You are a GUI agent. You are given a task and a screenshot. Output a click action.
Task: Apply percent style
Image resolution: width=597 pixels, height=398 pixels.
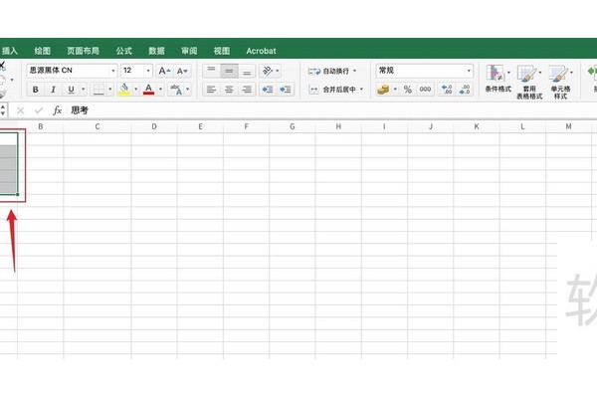pyautogui.click(x=408, y=90)
